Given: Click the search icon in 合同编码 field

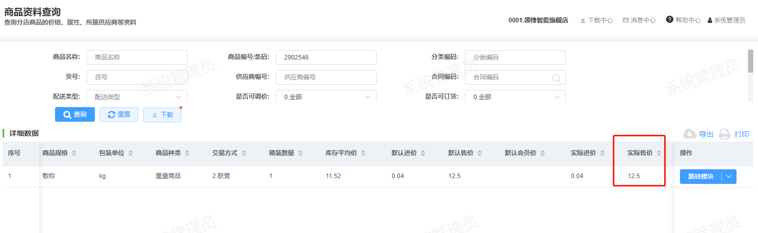Looking at the screenshot, I should [x=556, y=77].
